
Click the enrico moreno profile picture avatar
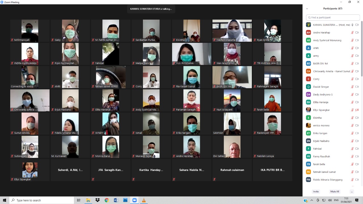[308, 125]
